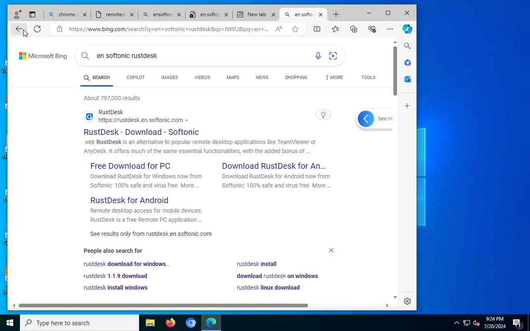Search download rustdesk on windows suggestion
Image resolution: width=530 pixels, height=331 pixels.
point(277,276)
